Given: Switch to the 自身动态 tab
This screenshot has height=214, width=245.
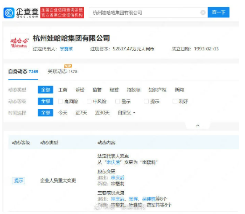Looking at the screenshot, I should click(x=23, y=72).
